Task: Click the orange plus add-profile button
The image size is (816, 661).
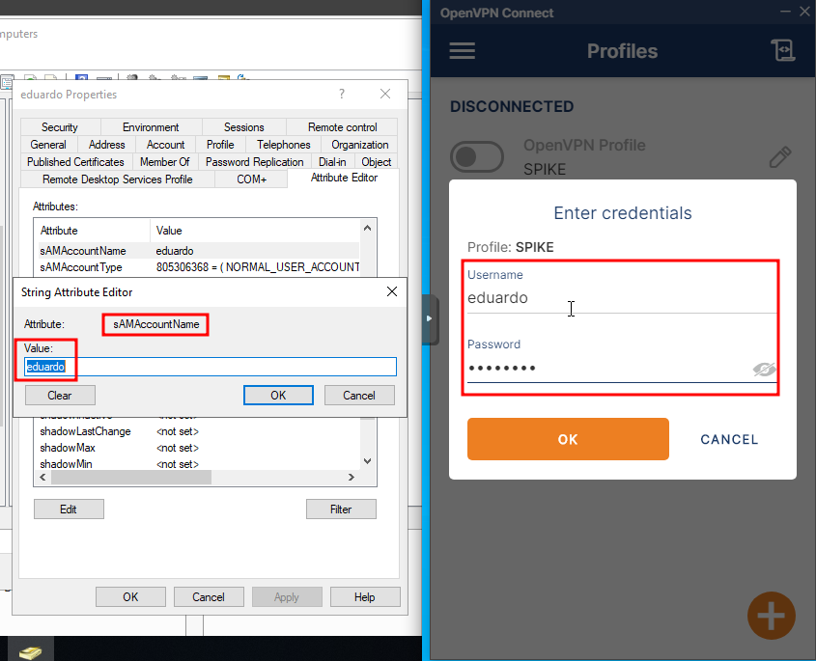Action: 772,616
